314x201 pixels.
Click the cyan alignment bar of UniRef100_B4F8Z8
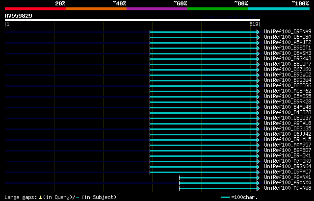(x=204, y=113)
